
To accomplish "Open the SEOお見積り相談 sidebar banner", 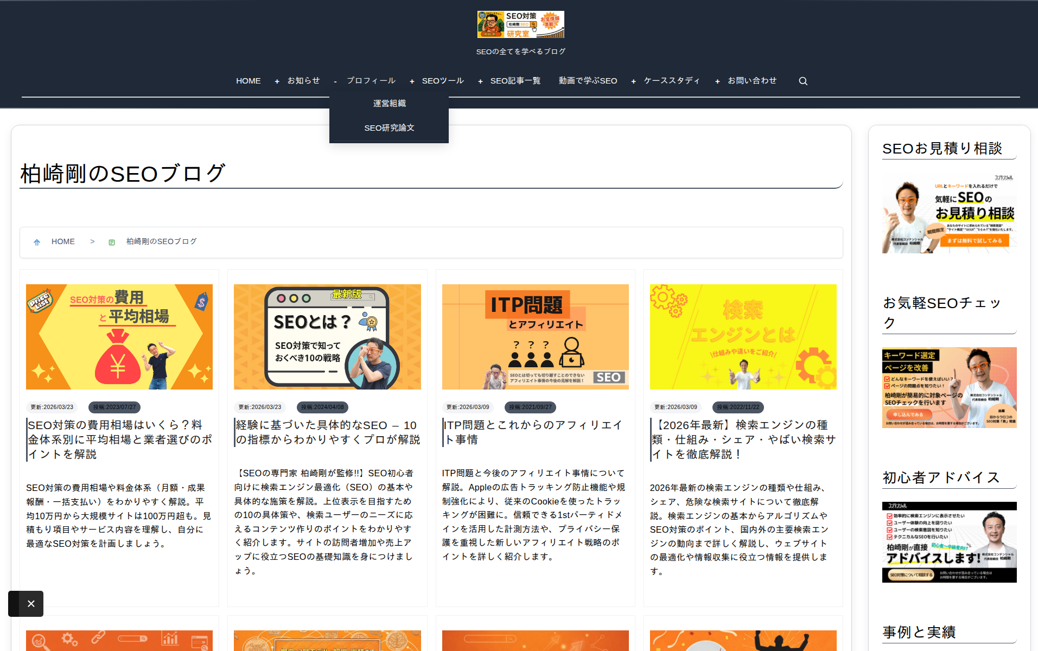I will coord(948,214).
